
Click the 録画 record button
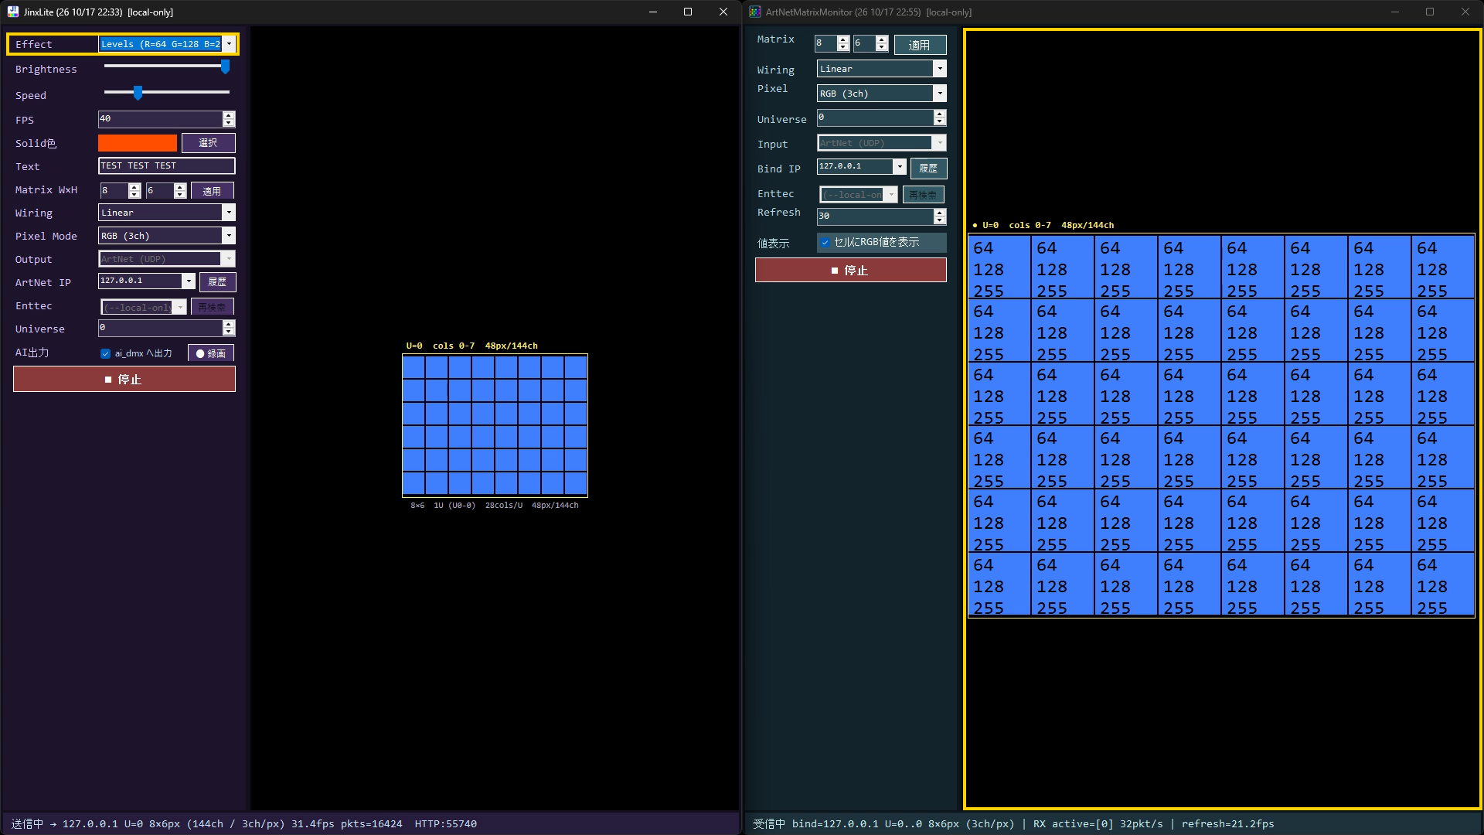pos(211,353)
